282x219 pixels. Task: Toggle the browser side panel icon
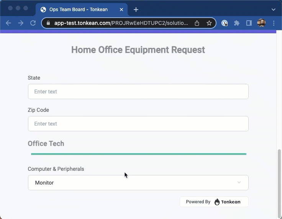pos(249,23)
